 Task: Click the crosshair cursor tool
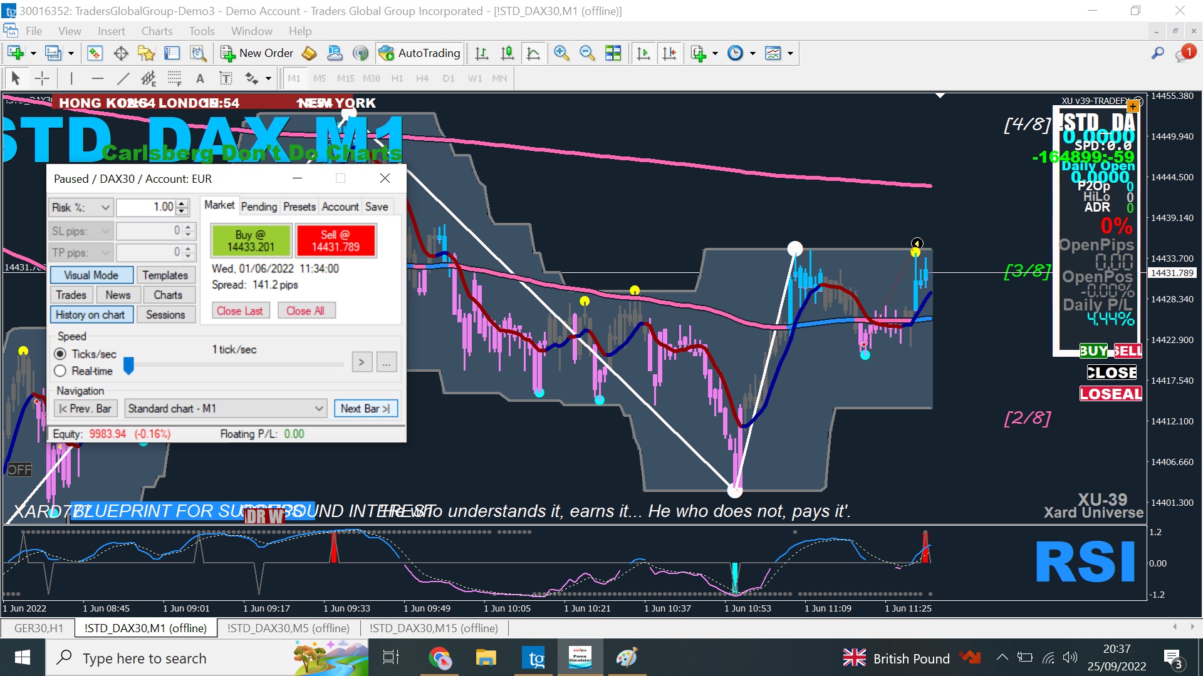click(x=42, y=78)
